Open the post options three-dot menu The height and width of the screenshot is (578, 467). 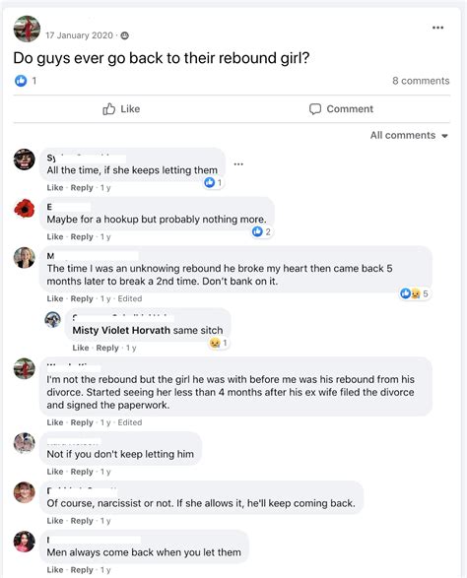click(x=437, y=28)
